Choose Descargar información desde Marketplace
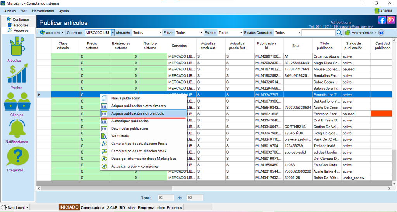The image size is (397, 212). pos(143,159)
